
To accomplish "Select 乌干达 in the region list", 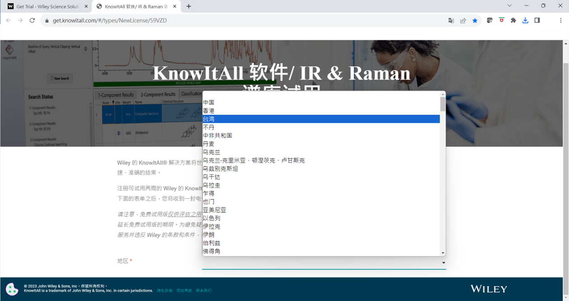I will [x=321, y=177].
